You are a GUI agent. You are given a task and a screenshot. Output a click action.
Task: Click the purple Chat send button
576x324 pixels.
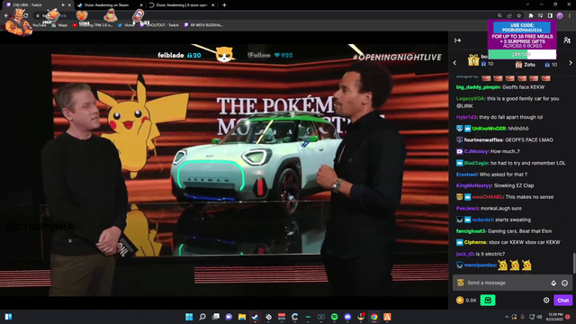pos(562,300)
